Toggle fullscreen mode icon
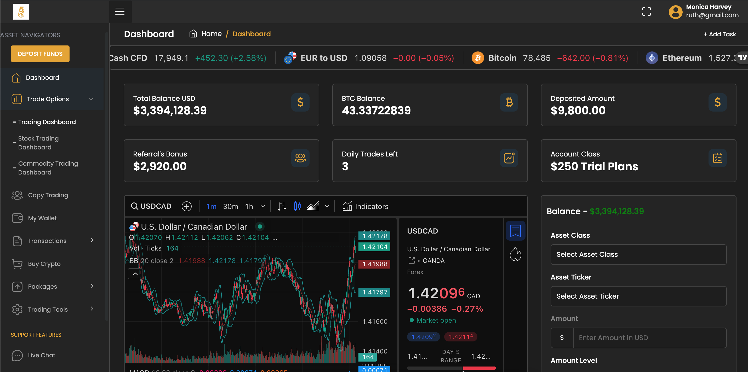The width and height of the screenshot is (748, 372). 646,11
